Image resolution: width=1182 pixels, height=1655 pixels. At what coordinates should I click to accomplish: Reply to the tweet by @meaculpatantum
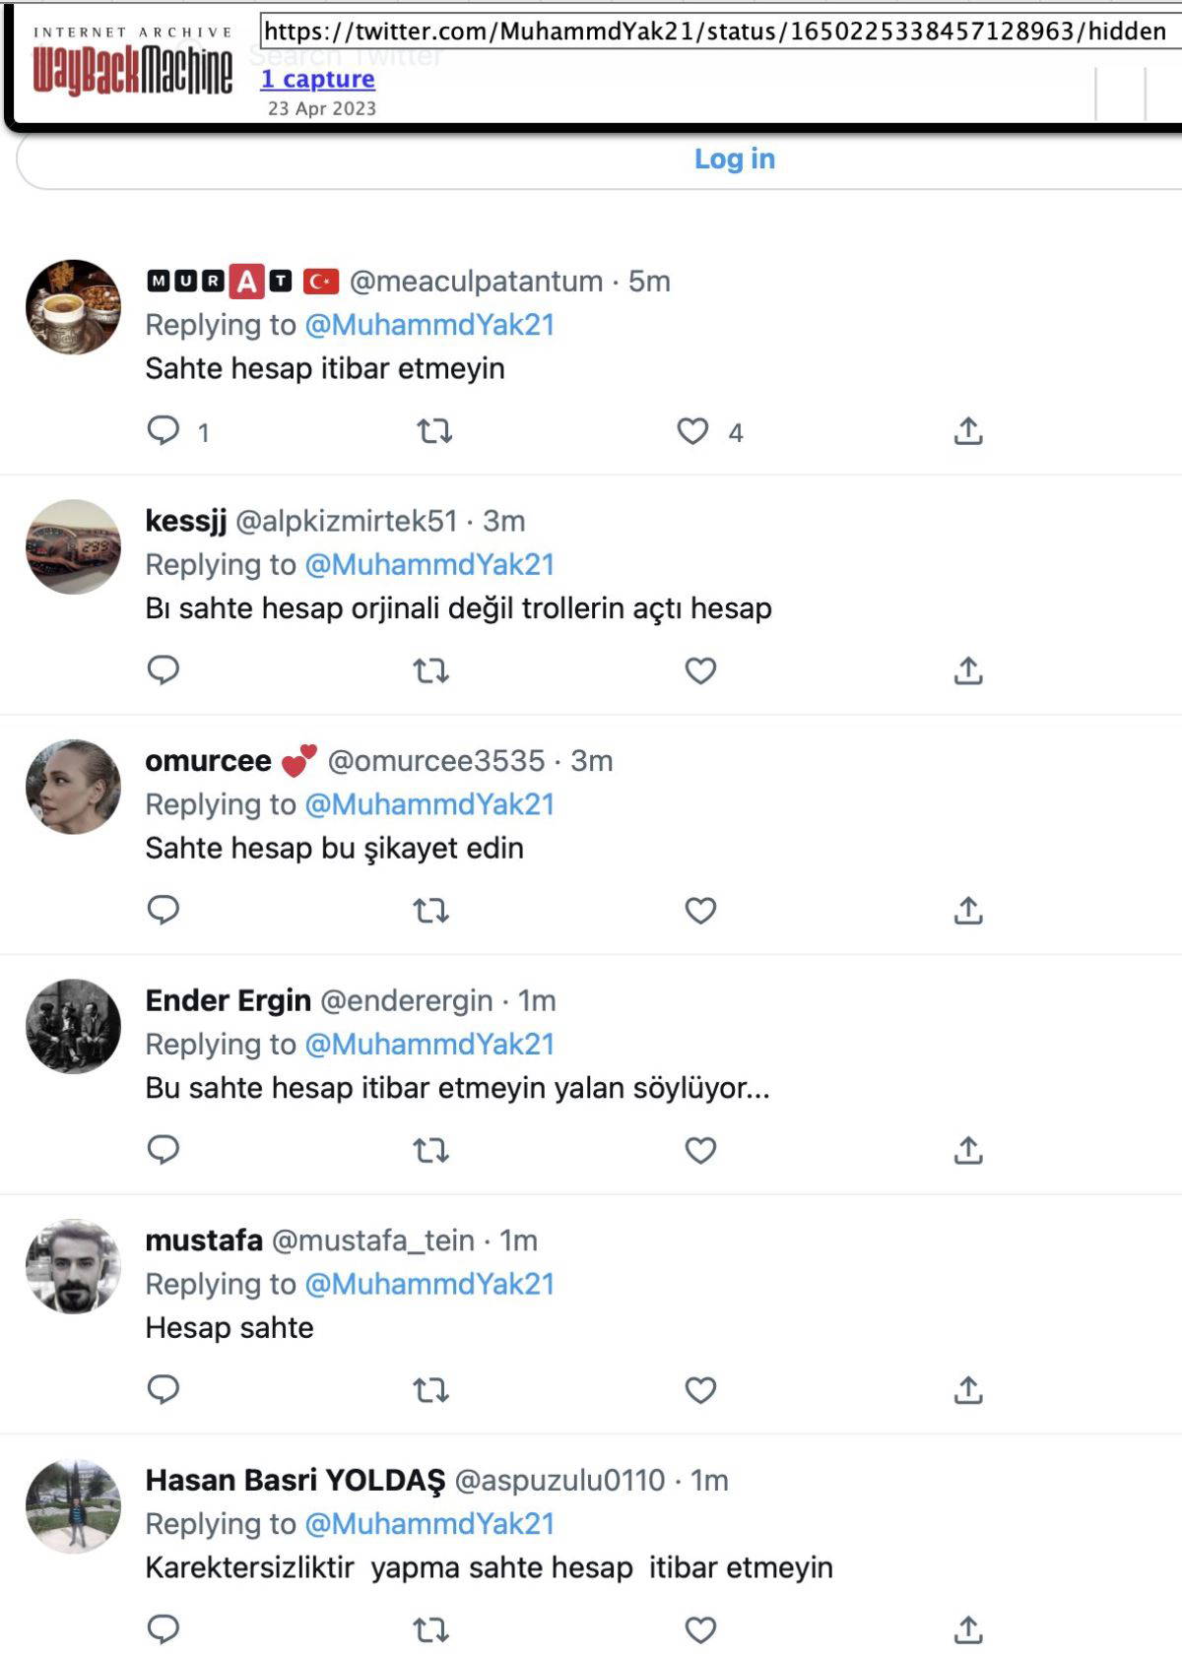tap(164, 431)
